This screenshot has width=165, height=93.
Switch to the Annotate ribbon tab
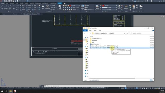coord(12,3)
